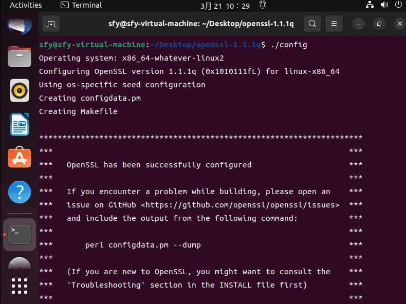Open the terminal hamburger menu
The image size is (406, 304).
334,24
